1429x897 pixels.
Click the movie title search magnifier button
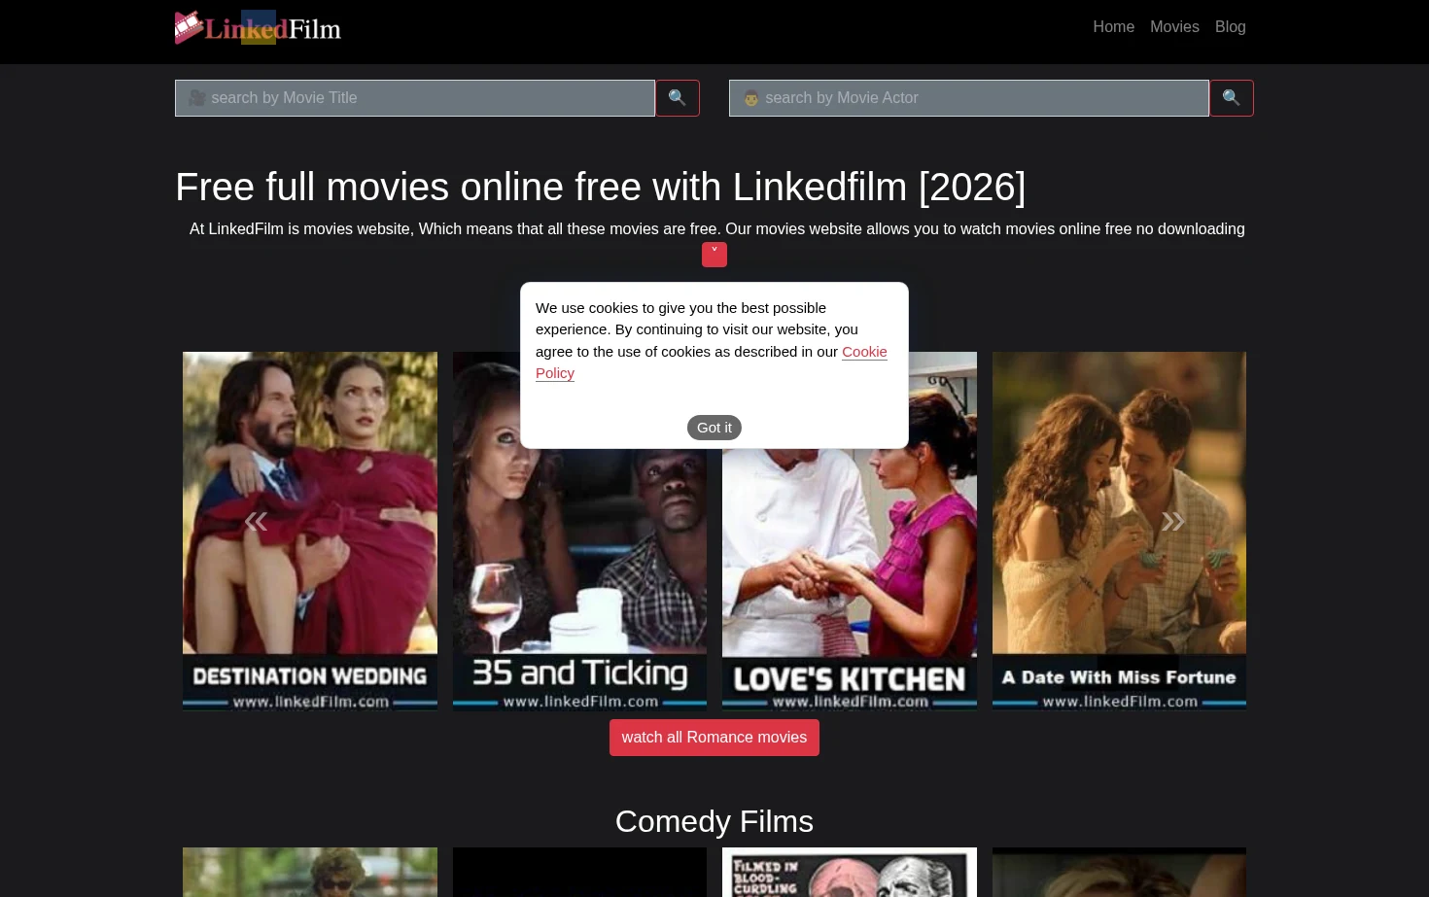coord(678,98)
